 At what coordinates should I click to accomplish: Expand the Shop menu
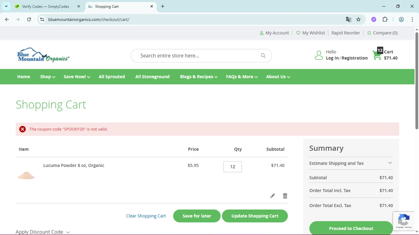[47, 77]
